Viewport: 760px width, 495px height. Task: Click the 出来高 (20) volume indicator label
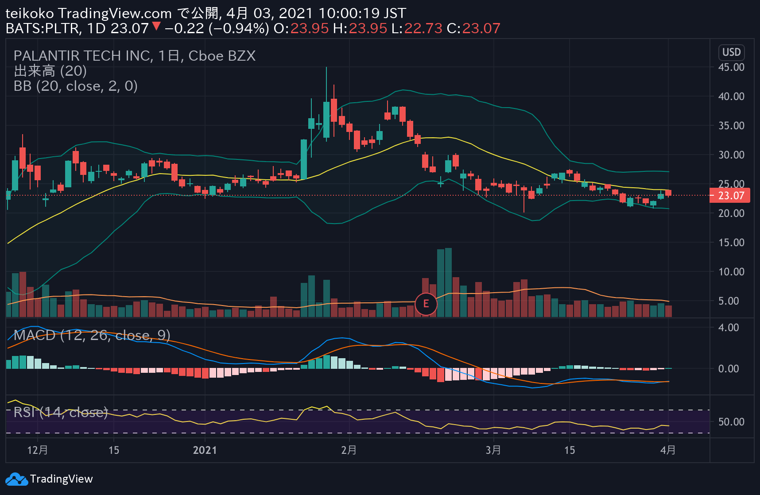50,71
